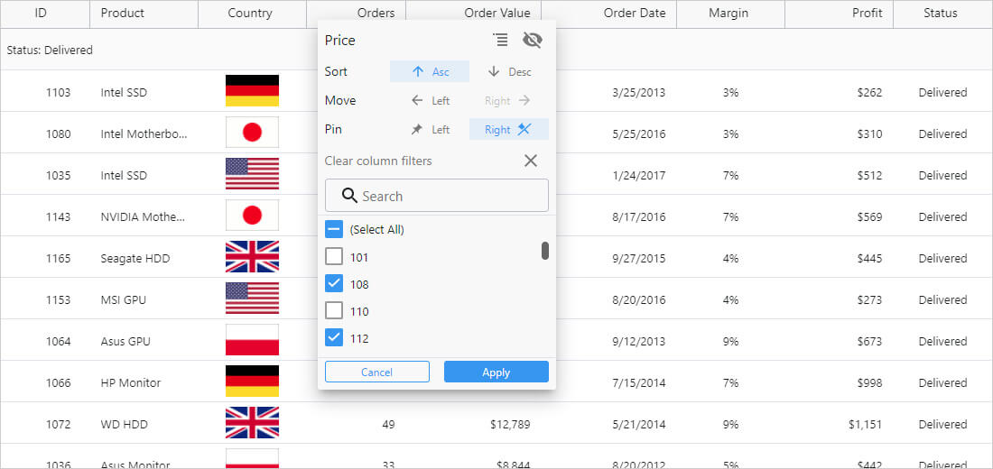Sort Price column ascending
The image size is (993, 469).
coord(430,72)
